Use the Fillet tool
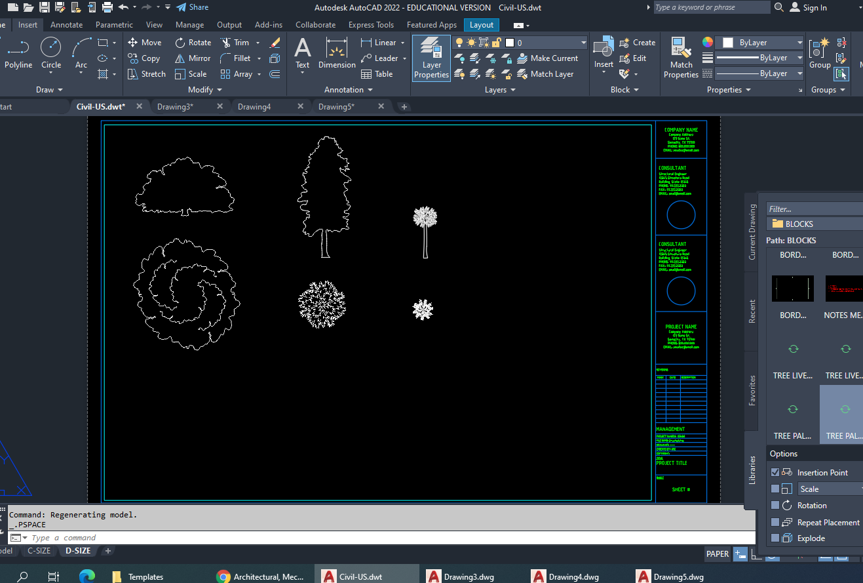This screenshot has width=863, height=583. click(240, 58)
